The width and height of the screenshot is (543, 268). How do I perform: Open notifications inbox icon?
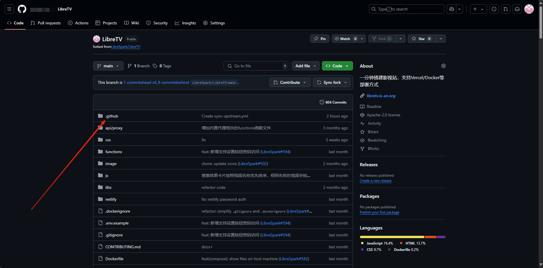point(517,9)
